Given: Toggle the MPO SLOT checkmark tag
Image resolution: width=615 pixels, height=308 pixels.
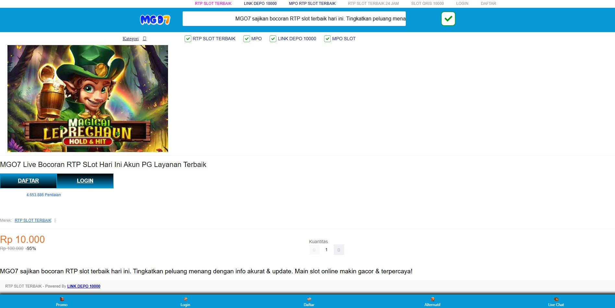Looking at the screenshot, I should point(340,39).
